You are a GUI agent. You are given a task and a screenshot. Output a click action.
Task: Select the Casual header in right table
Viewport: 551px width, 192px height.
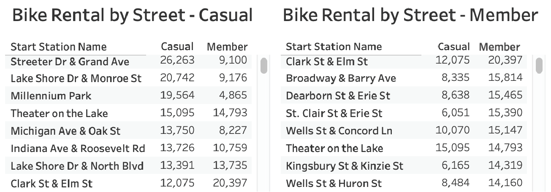pyautogui.click(x=454, y=46)
